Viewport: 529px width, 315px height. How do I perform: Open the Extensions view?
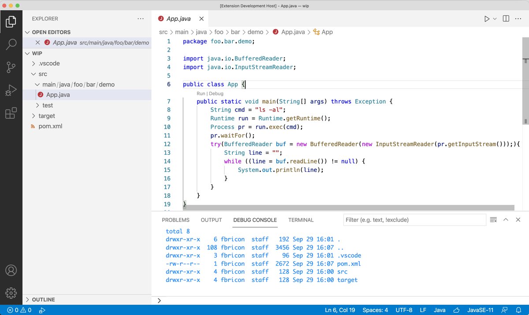pos(11,114)
